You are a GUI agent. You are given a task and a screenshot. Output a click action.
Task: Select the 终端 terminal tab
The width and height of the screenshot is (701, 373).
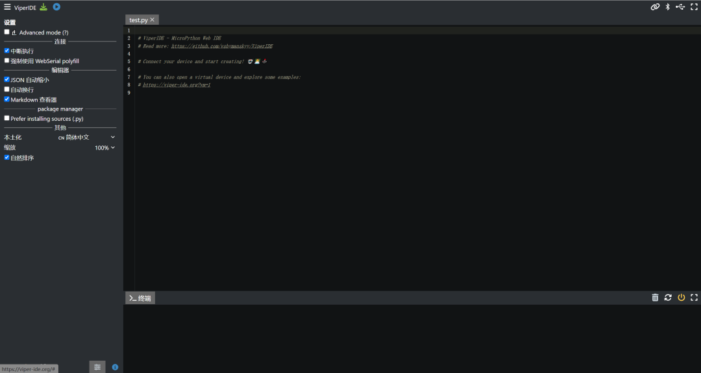(140, 298)
